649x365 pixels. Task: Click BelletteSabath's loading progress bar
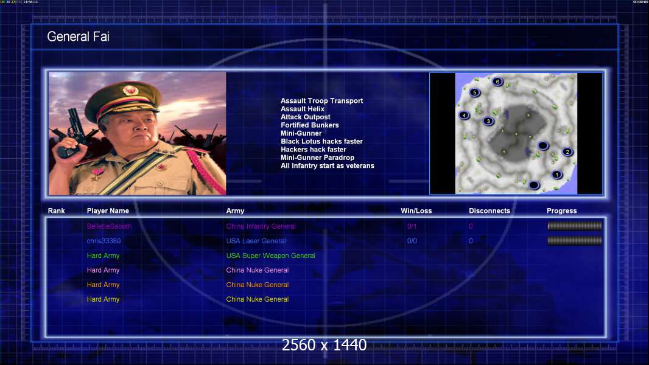(575, 226)
